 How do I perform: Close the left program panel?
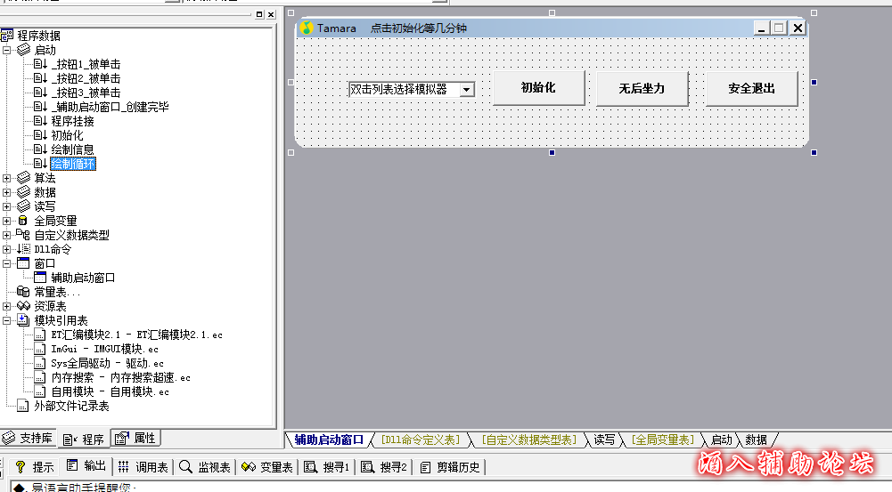[x=271, y=15]
